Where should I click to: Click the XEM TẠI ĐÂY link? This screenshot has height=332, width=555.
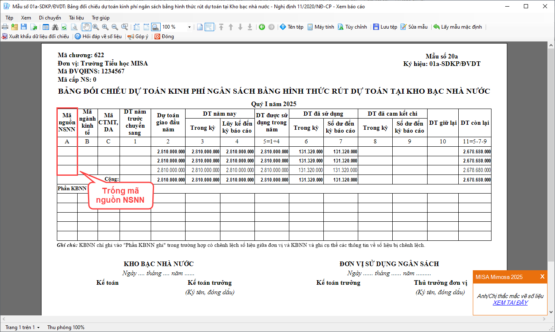point(510,303)
